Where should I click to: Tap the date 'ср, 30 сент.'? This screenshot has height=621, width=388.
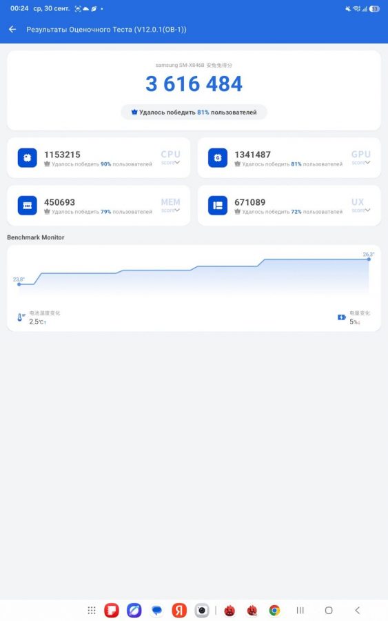pyautogui.click(x=52, y=8)
